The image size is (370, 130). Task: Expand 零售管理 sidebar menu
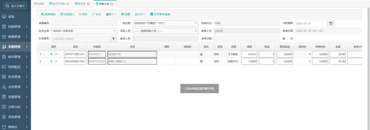[15, 37]
